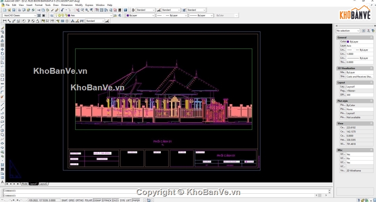The width and height of the screenshot is (376, 202).
Task: Open the dimension style Standard dropdown
Action: (x=95, y=21)
